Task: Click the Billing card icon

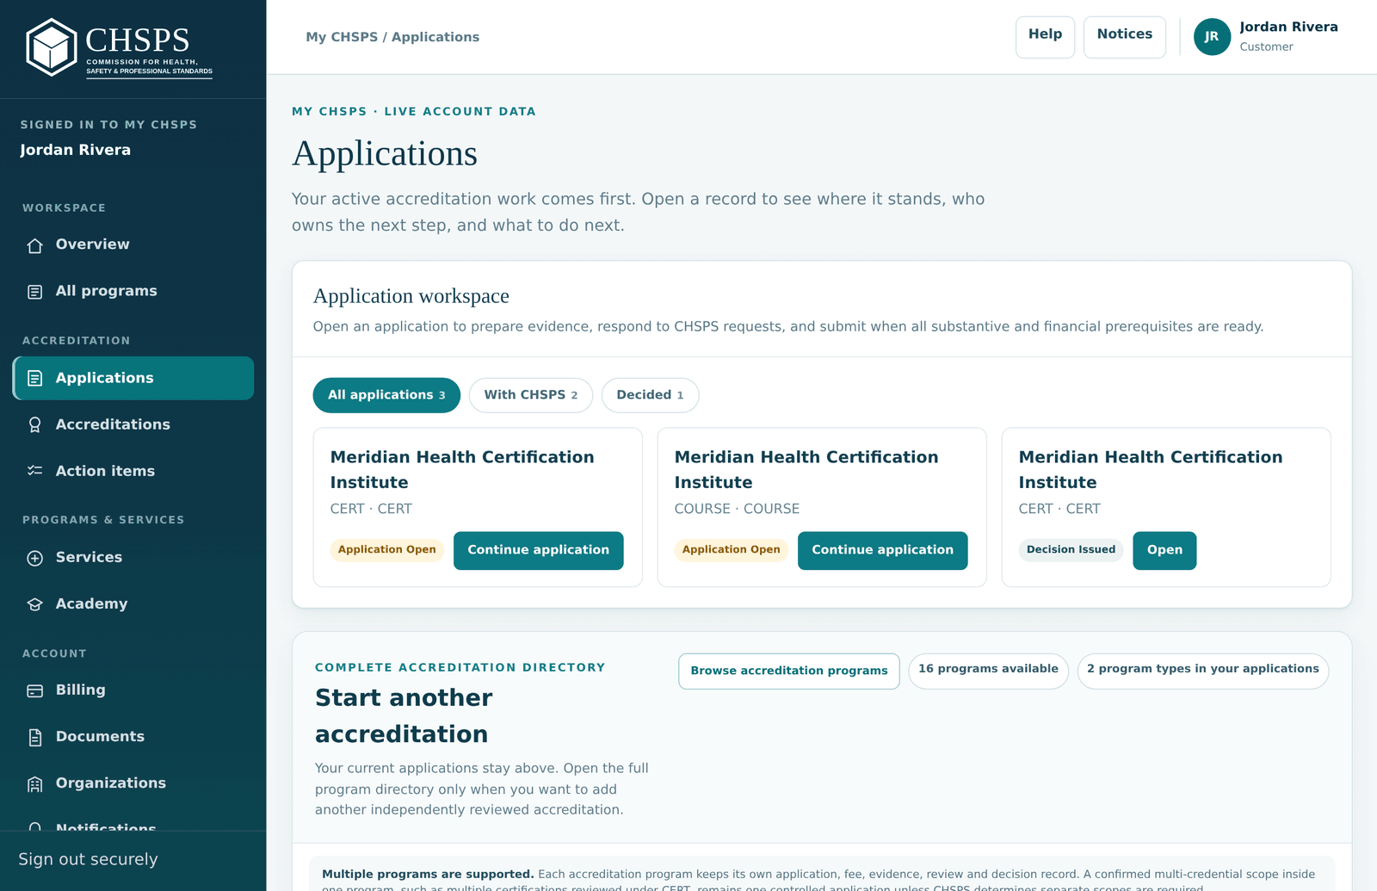Action: tap(34, 690)
